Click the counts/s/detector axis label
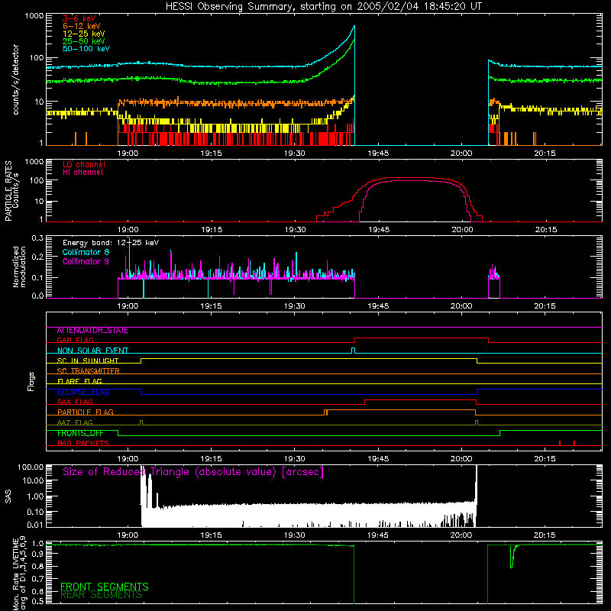This screenshot has width=611, height=611. (x=15, y=79)
